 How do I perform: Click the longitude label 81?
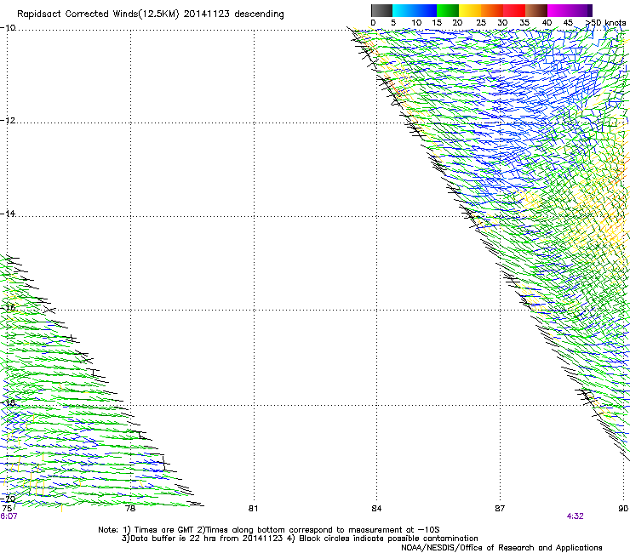click(253, 509)
